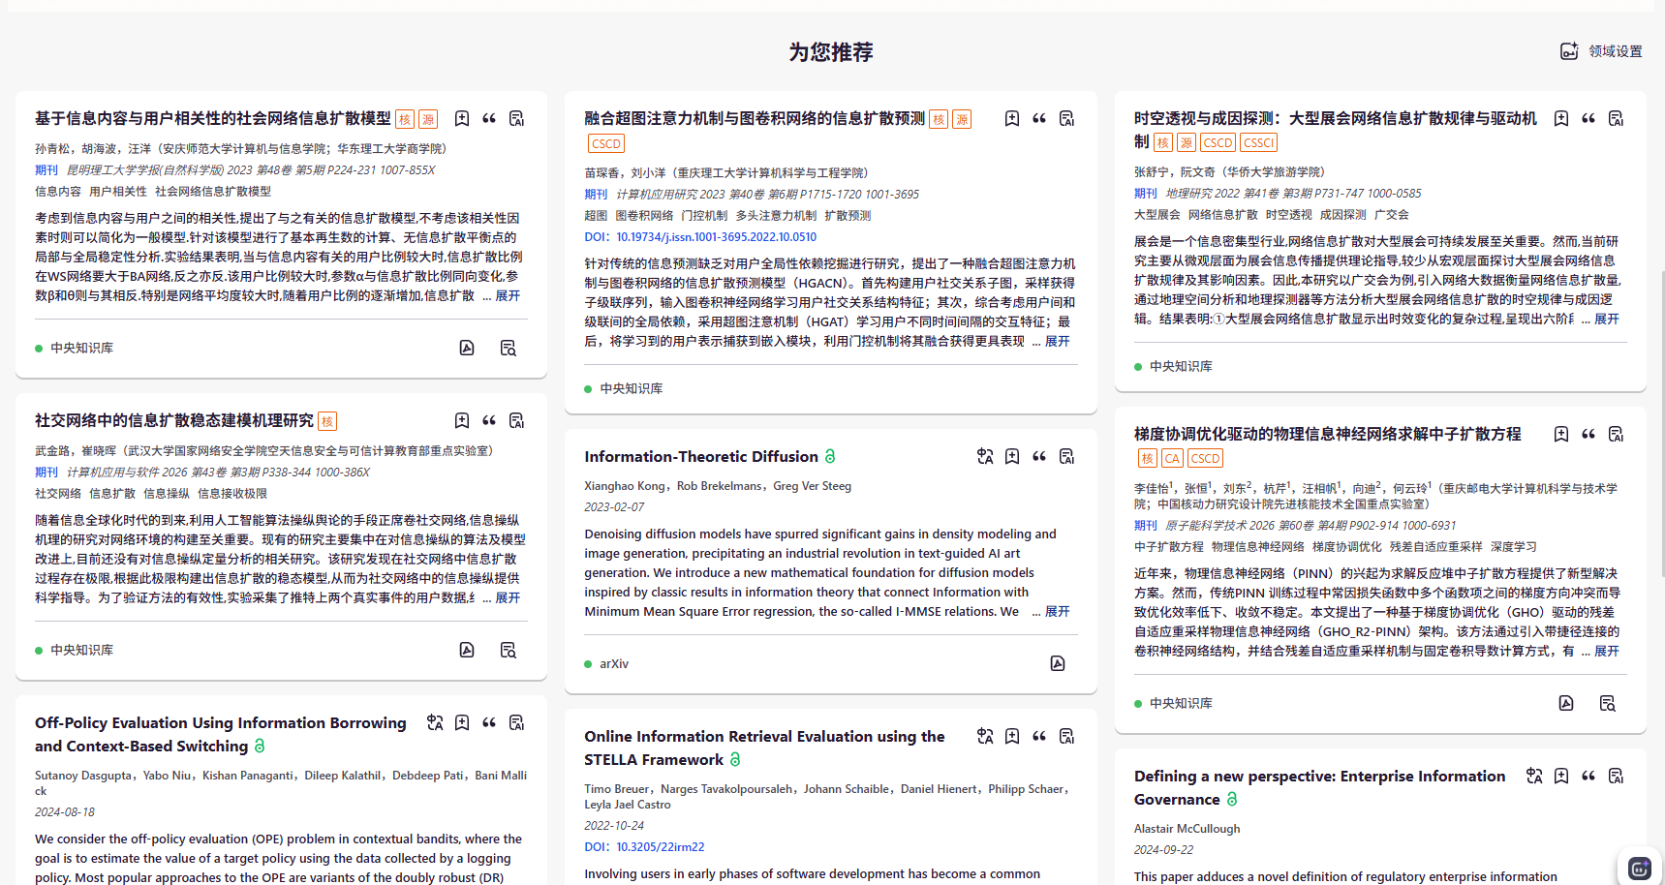1665x885 pixels.
Task: Click keyword 图卷积网络
Action: click(644, 215)
